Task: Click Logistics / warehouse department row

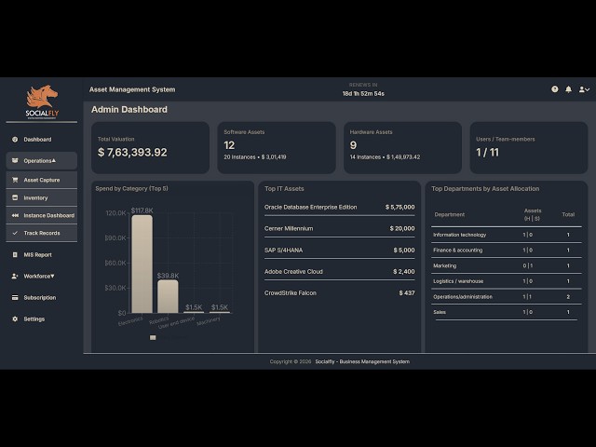Action: click(507, 281)
